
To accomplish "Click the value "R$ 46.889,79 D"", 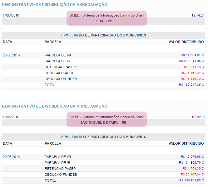I will [192, 79].
